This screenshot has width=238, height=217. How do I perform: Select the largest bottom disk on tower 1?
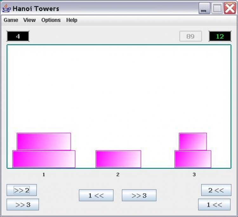tap(44, 159)
